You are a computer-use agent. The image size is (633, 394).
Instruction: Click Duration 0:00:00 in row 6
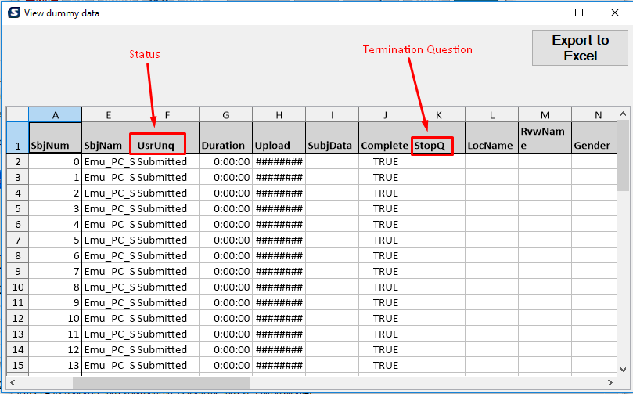click(x=225, y=224)
